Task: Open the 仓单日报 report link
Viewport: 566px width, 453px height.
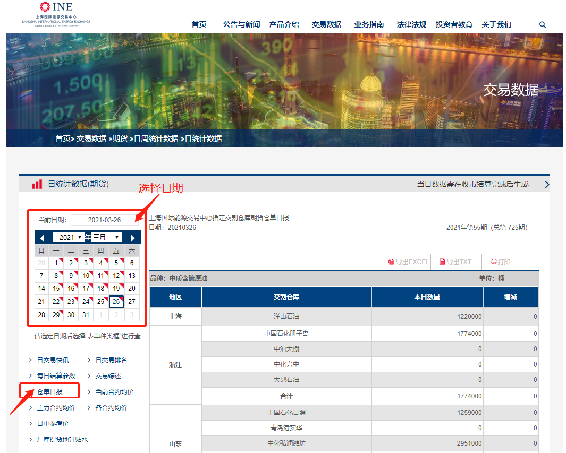Action: [x=49, y=392]
